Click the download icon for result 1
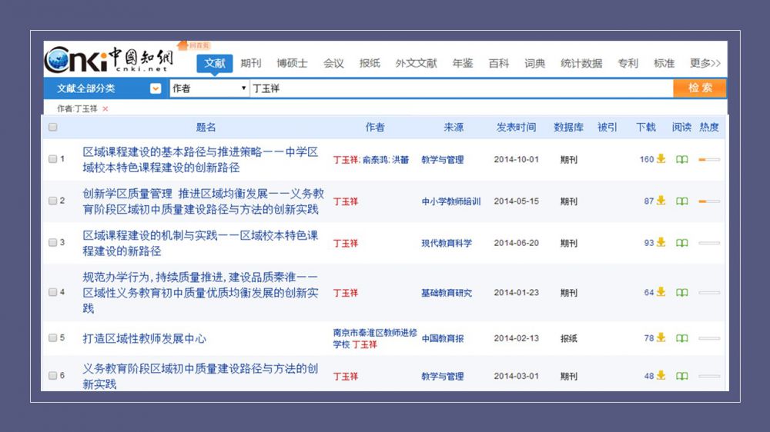The height and width of the screenshot is (432, 770). point(661,160)
